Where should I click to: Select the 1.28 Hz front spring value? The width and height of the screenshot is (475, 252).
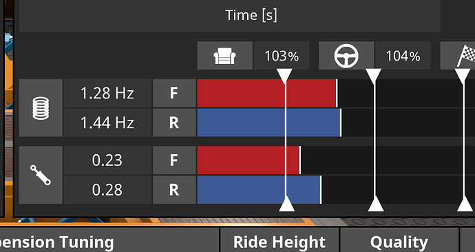[107, 93]
